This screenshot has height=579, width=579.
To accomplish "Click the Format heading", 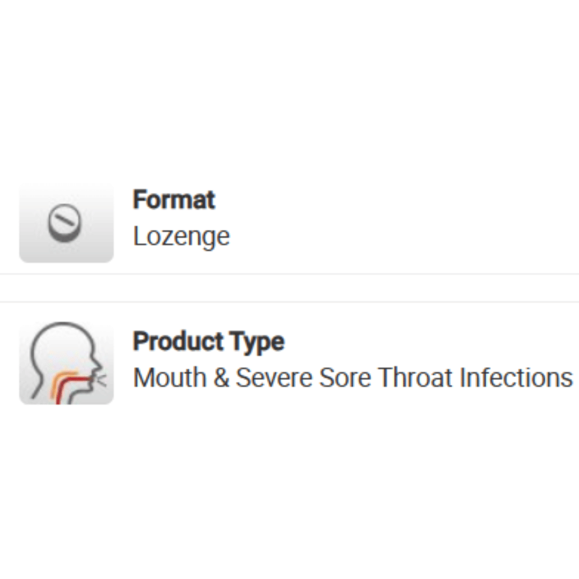I will [x=174, y=200].
